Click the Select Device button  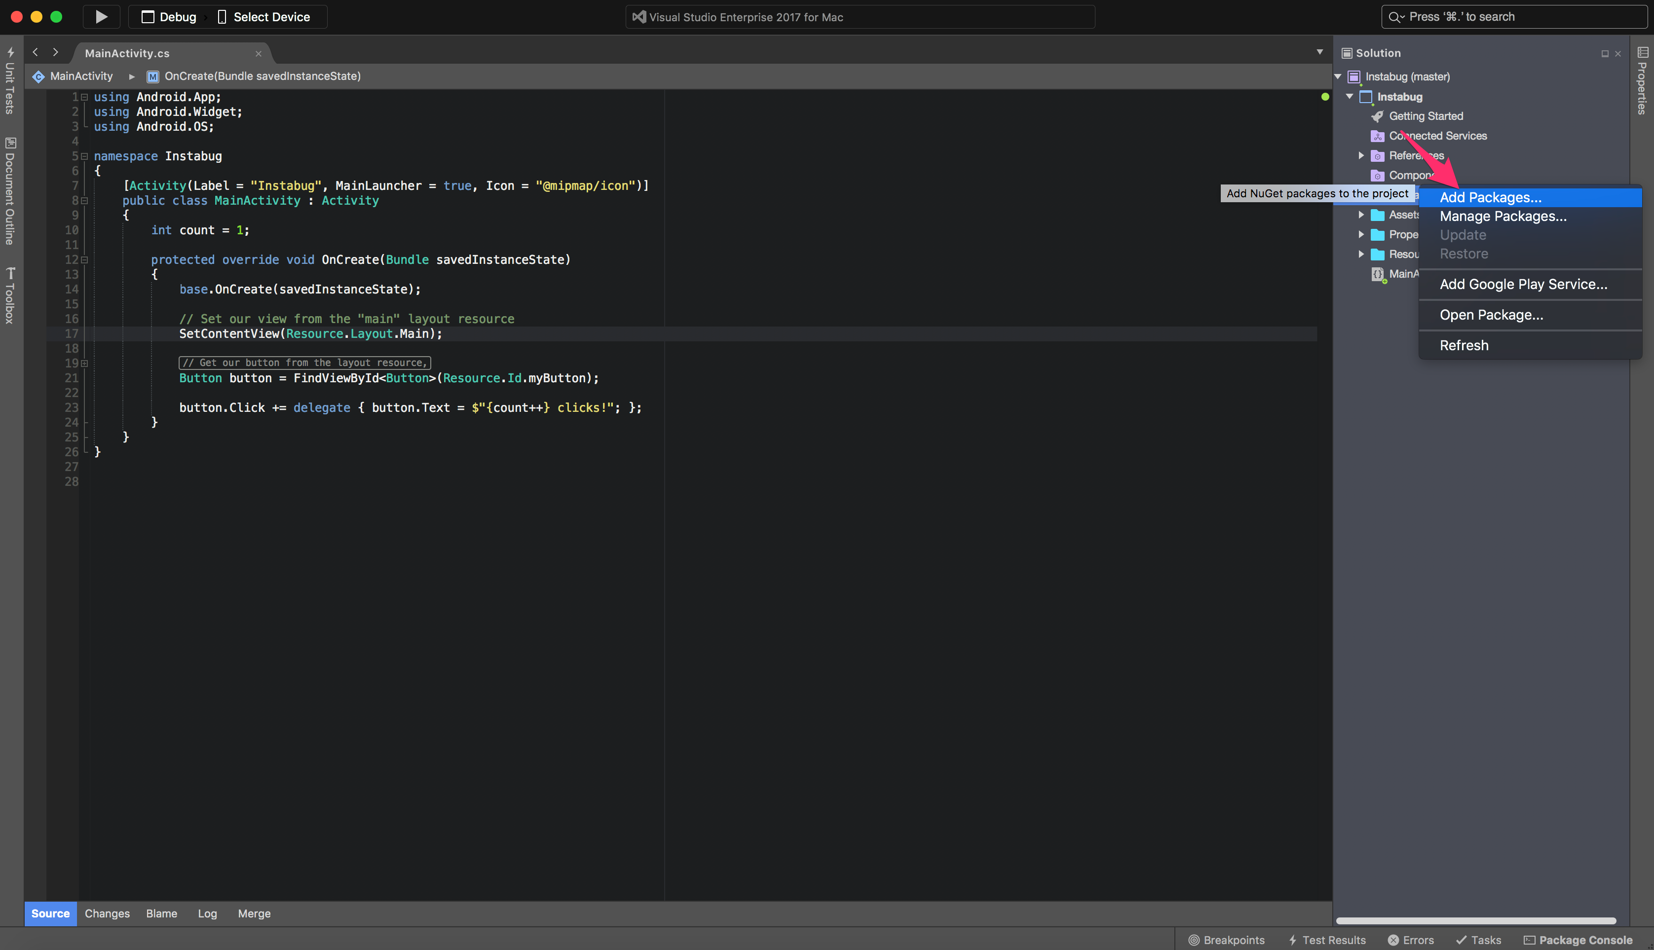(x=263, y=17)
